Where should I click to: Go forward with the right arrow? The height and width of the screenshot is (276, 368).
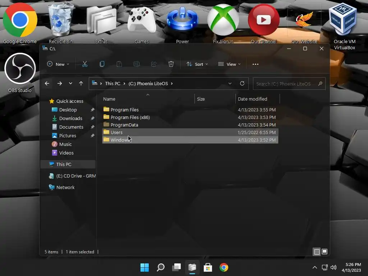click(x=60, y=83)
